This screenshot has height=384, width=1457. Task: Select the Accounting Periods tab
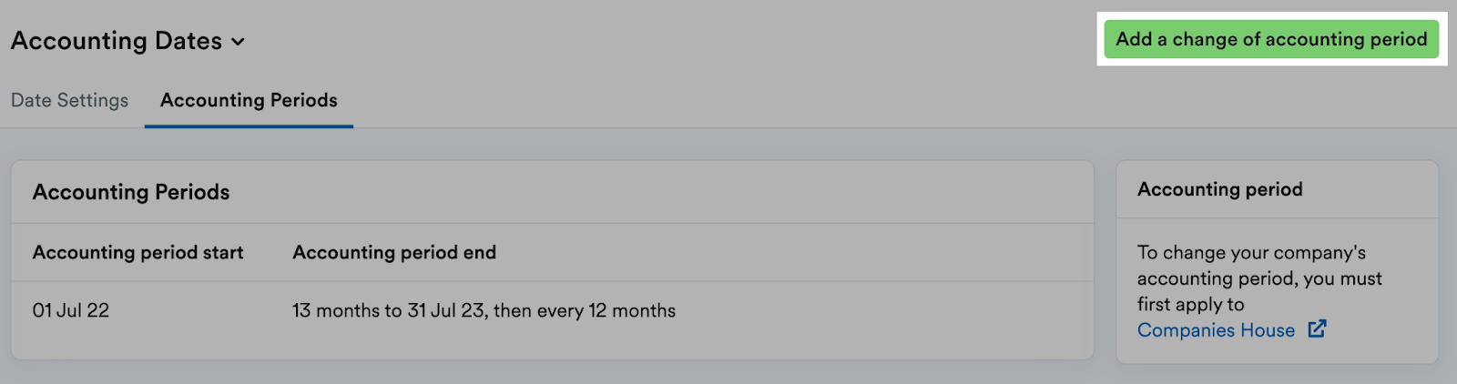click(x=249, y=100)
